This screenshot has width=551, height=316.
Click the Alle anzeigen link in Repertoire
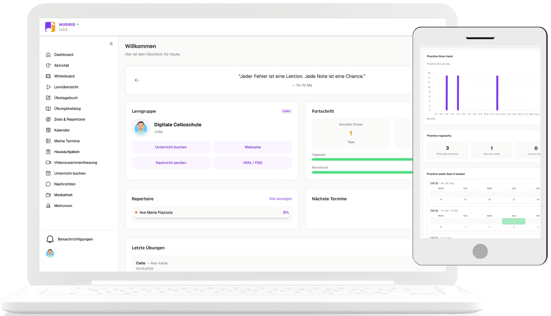(280, 199)
